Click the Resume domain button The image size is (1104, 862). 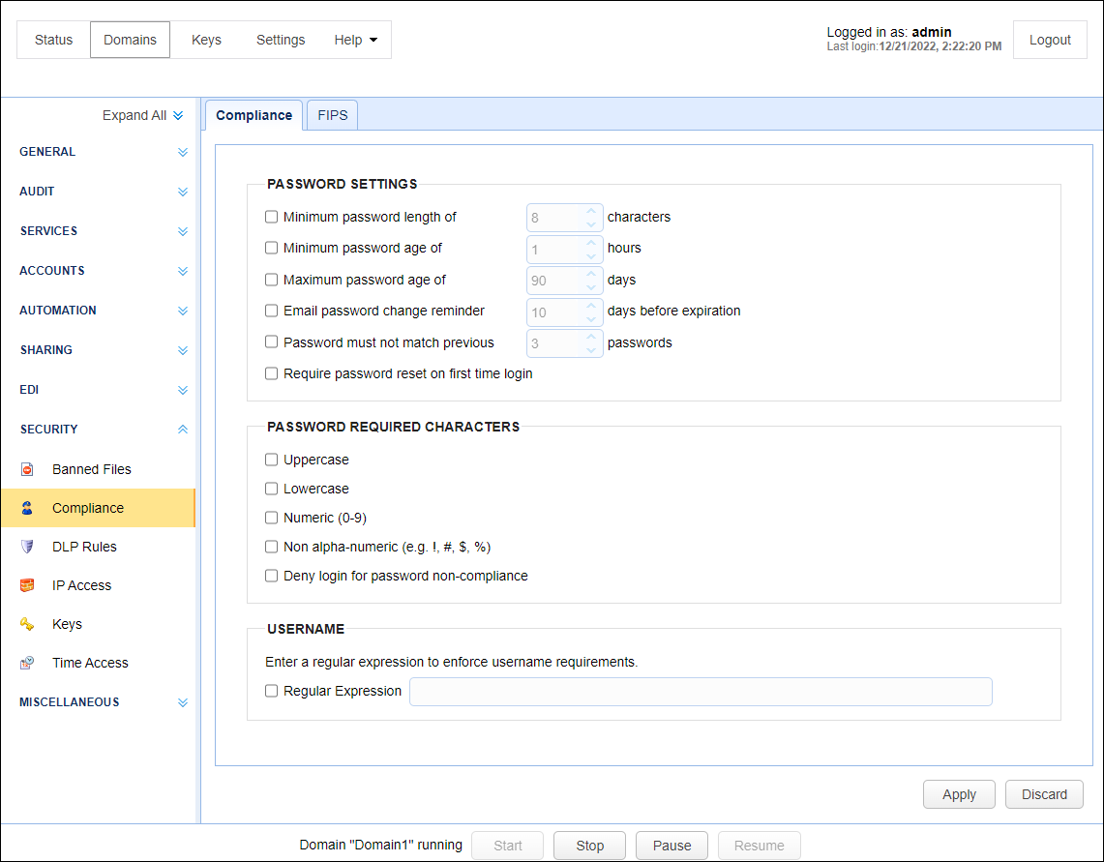pyautogui.click(x=759, y=846)
